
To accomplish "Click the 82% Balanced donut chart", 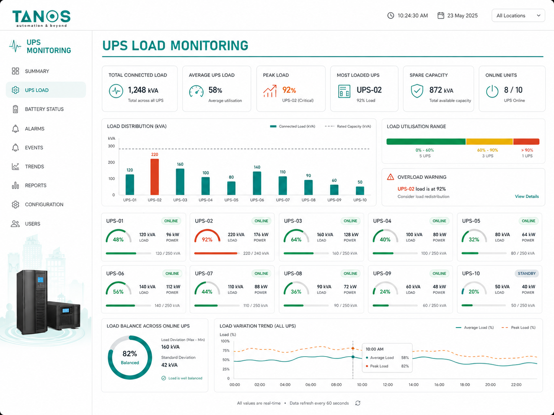I will click(130, 358).
